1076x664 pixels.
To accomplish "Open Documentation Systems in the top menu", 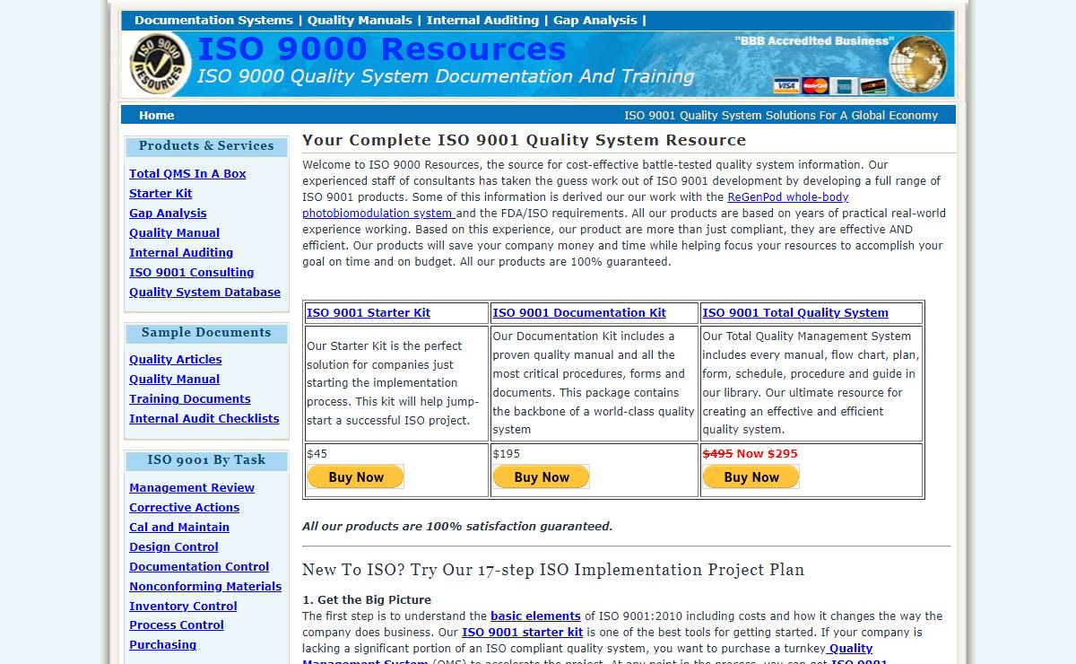I will tap(213, 20).
